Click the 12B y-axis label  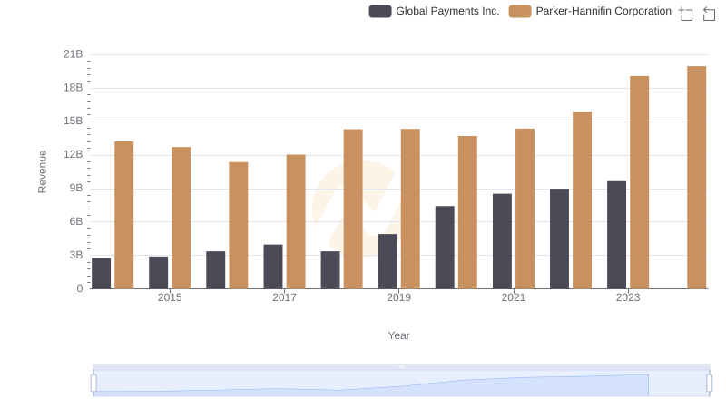tap(74, 154)
